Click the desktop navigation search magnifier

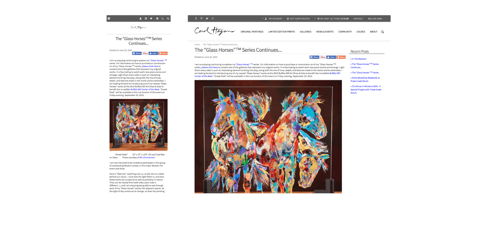click(x=382, y=32)
